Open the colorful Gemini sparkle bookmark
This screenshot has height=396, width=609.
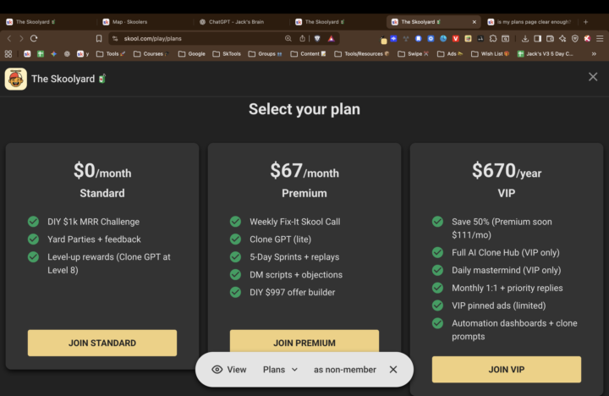click(x=53, y=54)
